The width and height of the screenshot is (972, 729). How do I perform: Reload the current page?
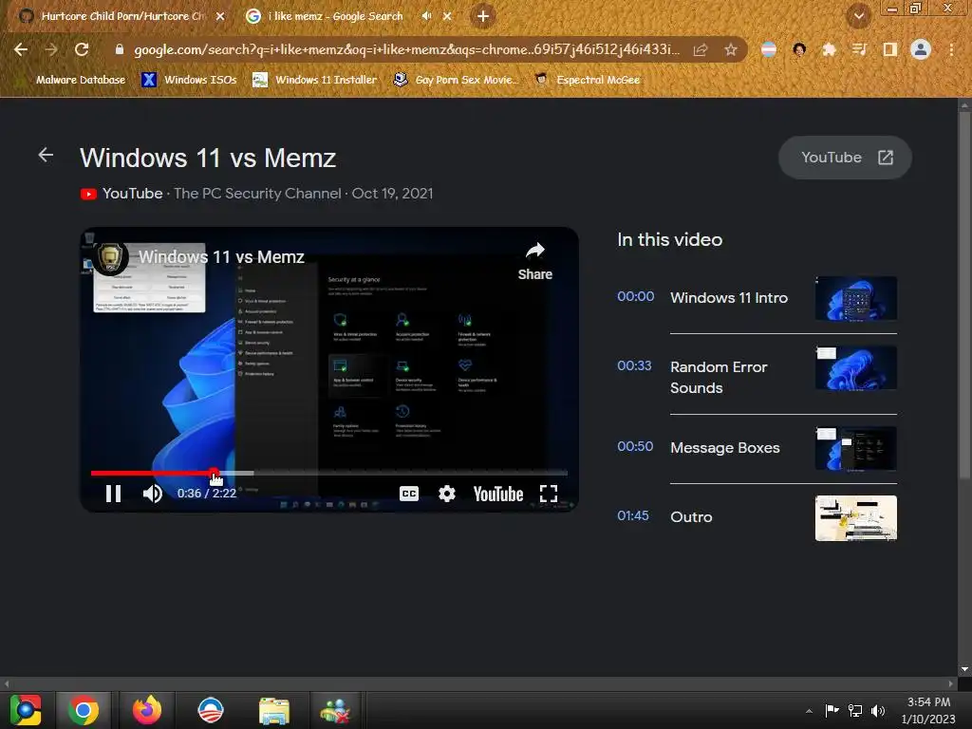coord(82,49)
